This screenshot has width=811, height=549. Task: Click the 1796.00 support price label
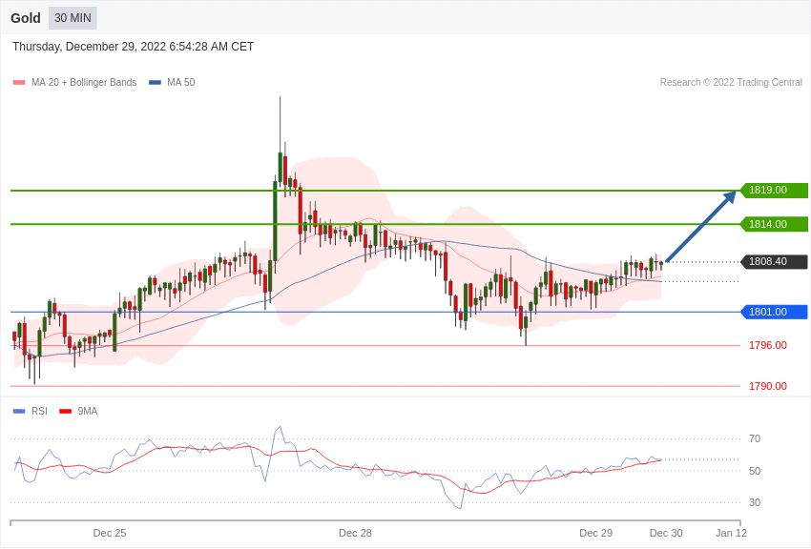[768, 345]
